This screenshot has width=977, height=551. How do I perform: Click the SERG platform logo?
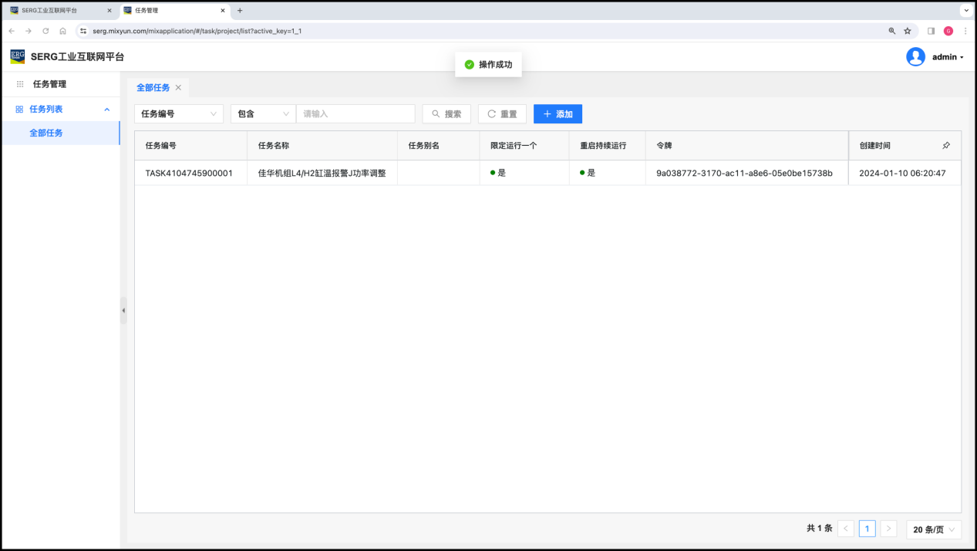17,56
